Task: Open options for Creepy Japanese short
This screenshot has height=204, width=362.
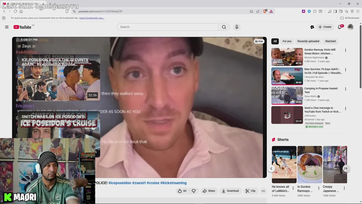Action: coord(344,188)
